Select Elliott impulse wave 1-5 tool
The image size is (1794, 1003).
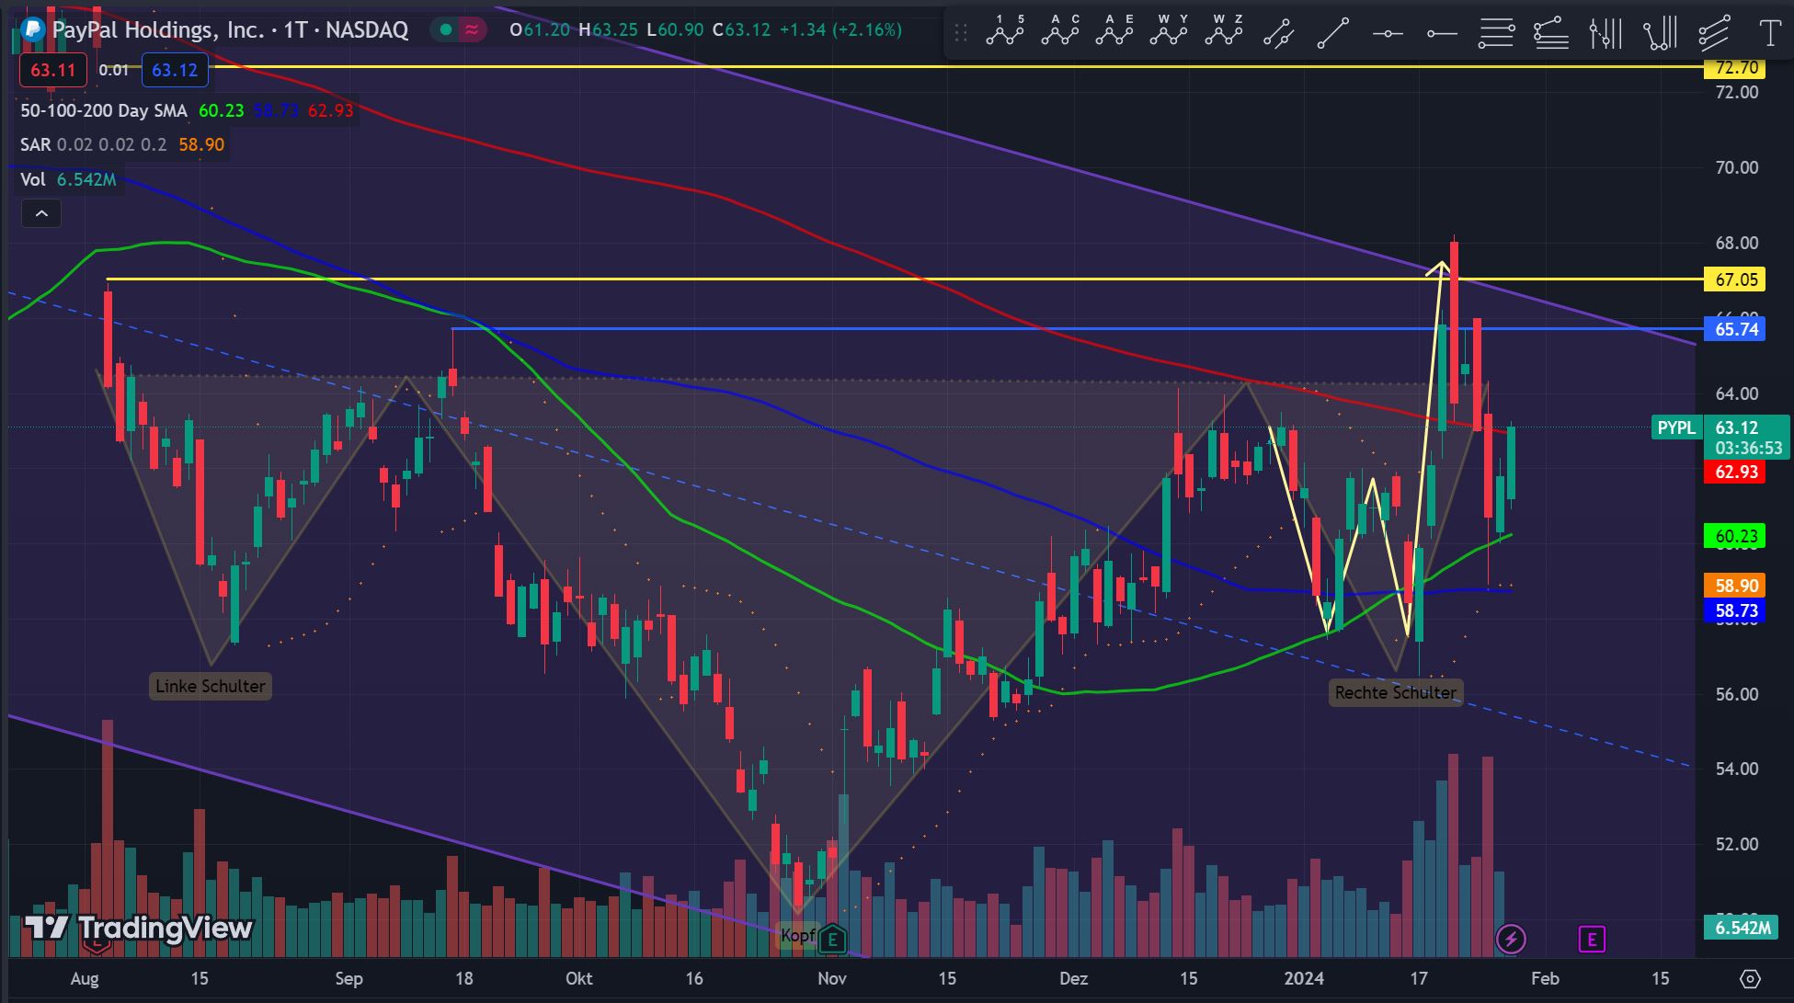coord(1005,33)
